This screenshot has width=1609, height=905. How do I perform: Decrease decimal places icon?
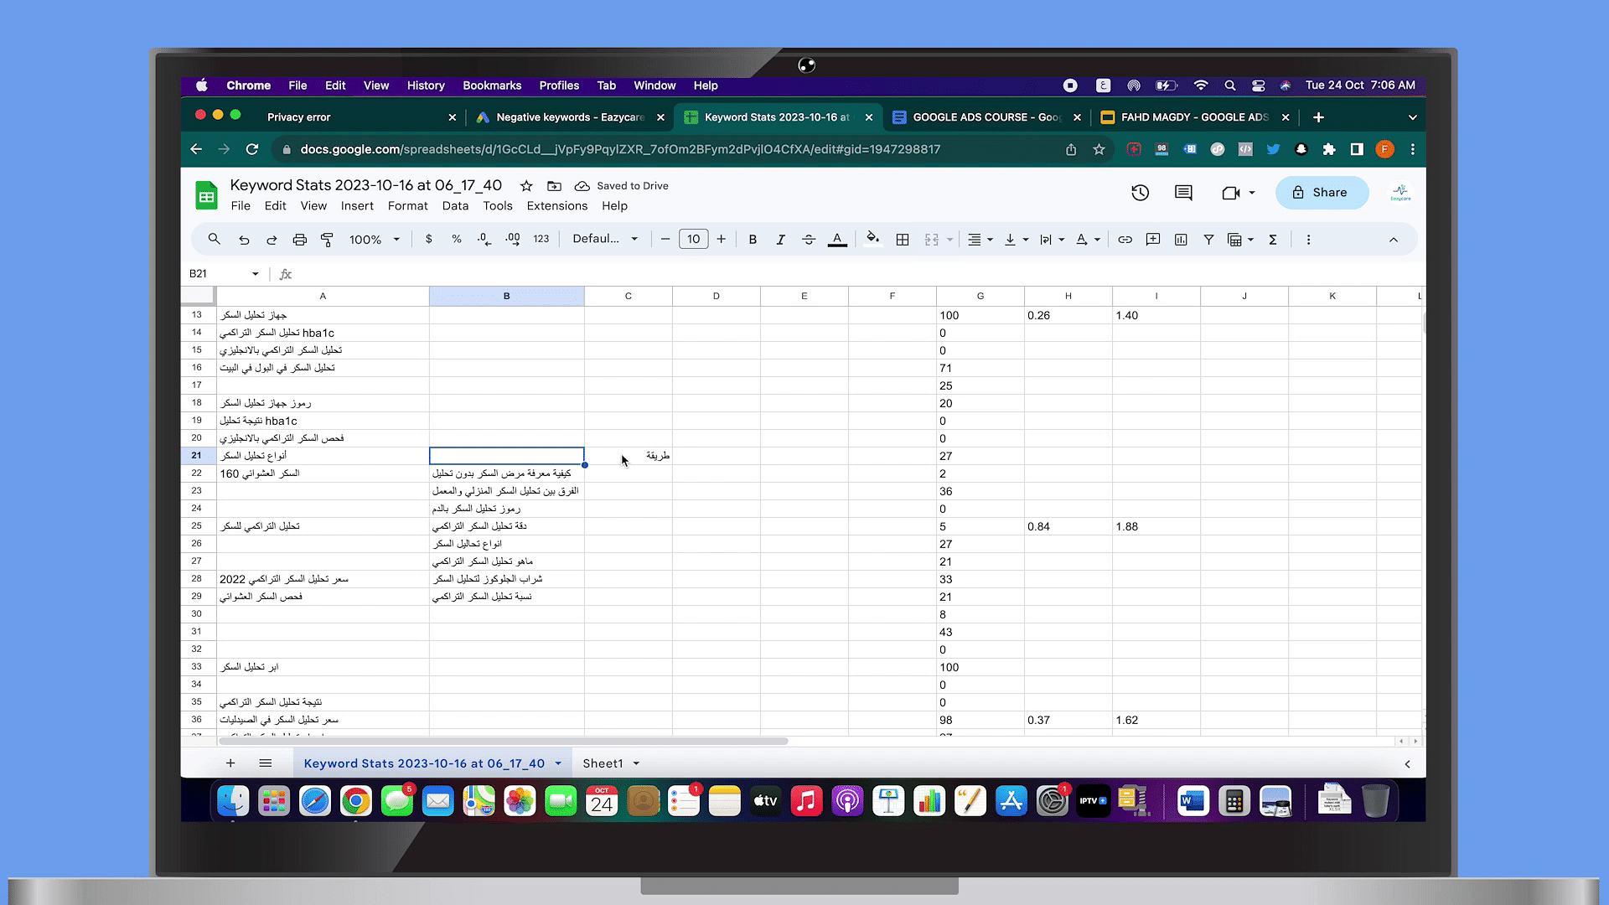tap(484, 240)
